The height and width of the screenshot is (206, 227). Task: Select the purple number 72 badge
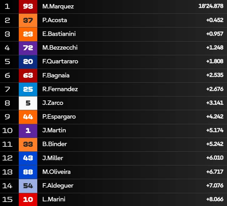(28, 48)
